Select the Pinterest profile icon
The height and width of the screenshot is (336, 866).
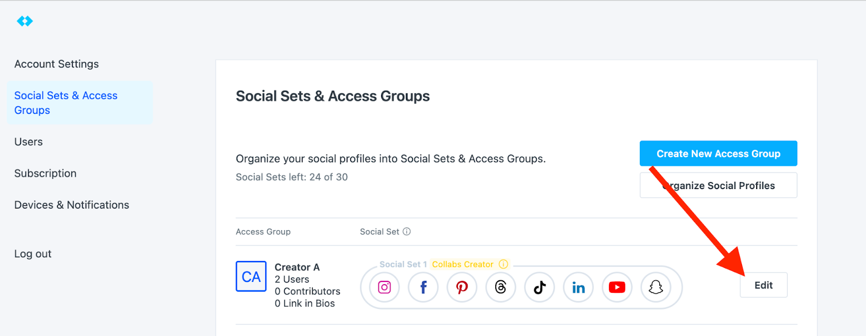click(462, 287)
